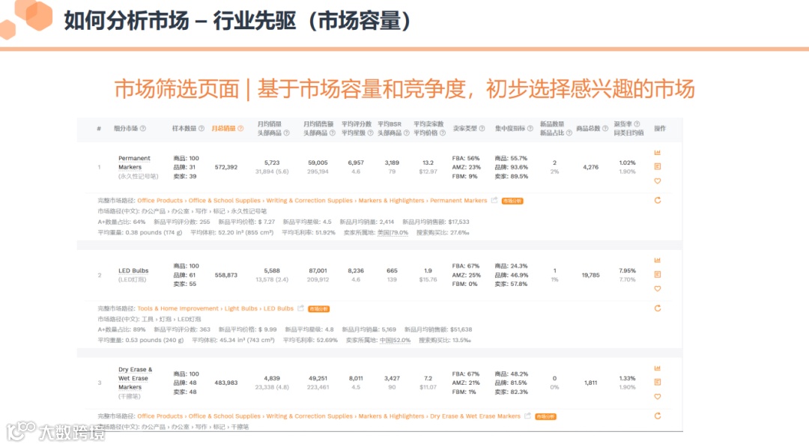Viewport: 809px width, 447px height.
Task: Open external link icon after Dry Erase path
Action: (x=527, y=416)
